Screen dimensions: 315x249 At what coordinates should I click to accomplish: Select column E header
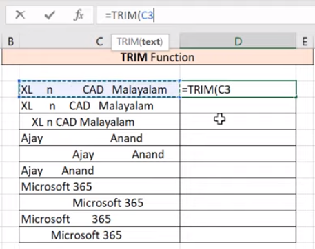(x=305, y=42)
